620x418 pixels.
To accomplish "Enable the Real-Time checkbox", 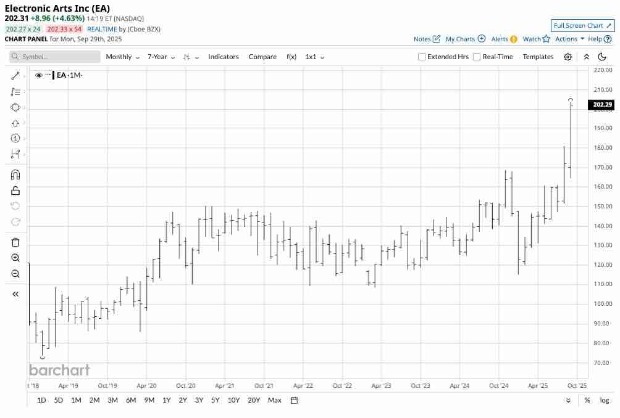I will point(477,57).
